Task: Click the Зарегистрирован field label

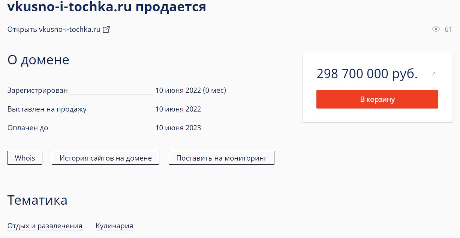Action: 37,90
